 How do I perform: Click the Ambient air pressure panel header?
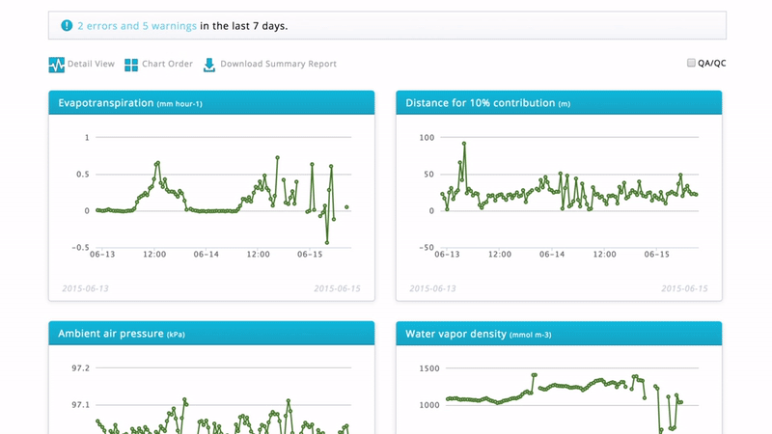click(x=211, y=334)
